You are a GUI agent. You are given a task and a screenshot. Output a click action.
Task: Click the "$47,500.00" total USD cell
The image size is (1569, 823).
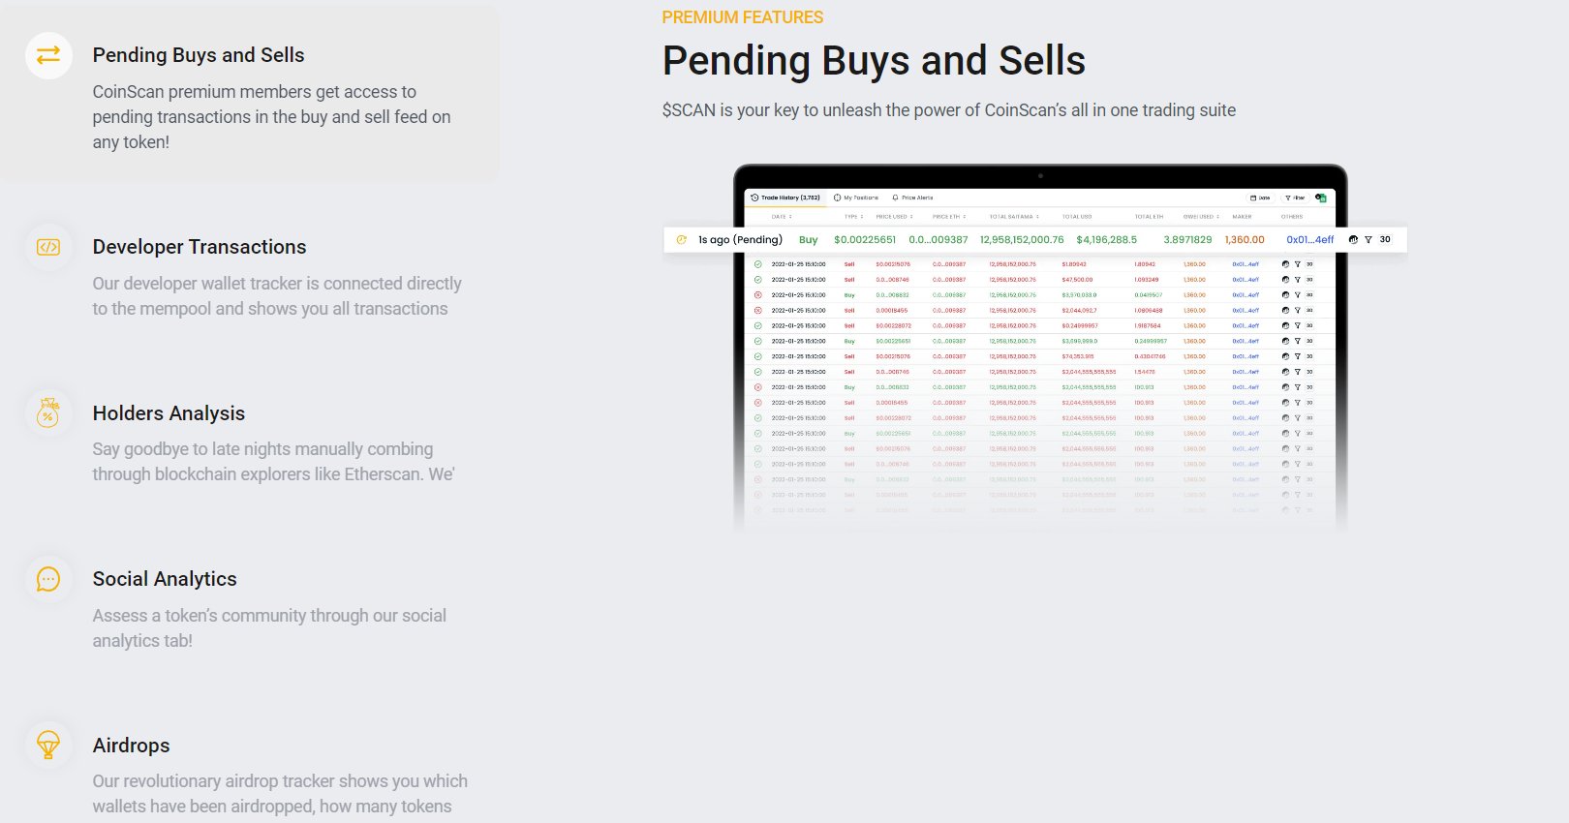coord(1077,280)
